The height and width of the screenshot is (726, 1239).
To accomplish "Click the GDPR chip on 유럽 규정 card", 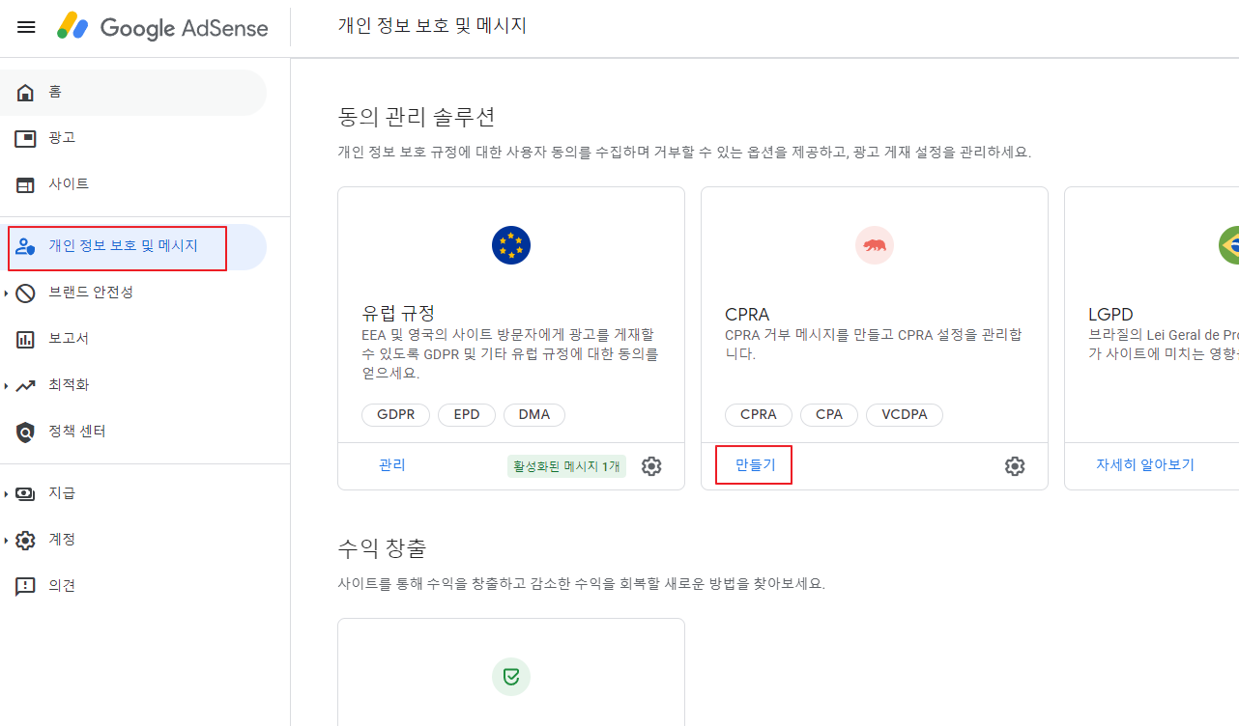I will [x=395, y=414].
